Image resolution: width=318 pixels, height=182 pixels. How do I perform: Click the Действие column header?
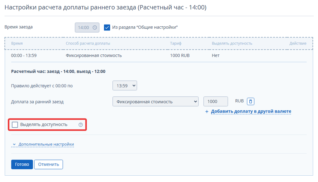(298, 43)
